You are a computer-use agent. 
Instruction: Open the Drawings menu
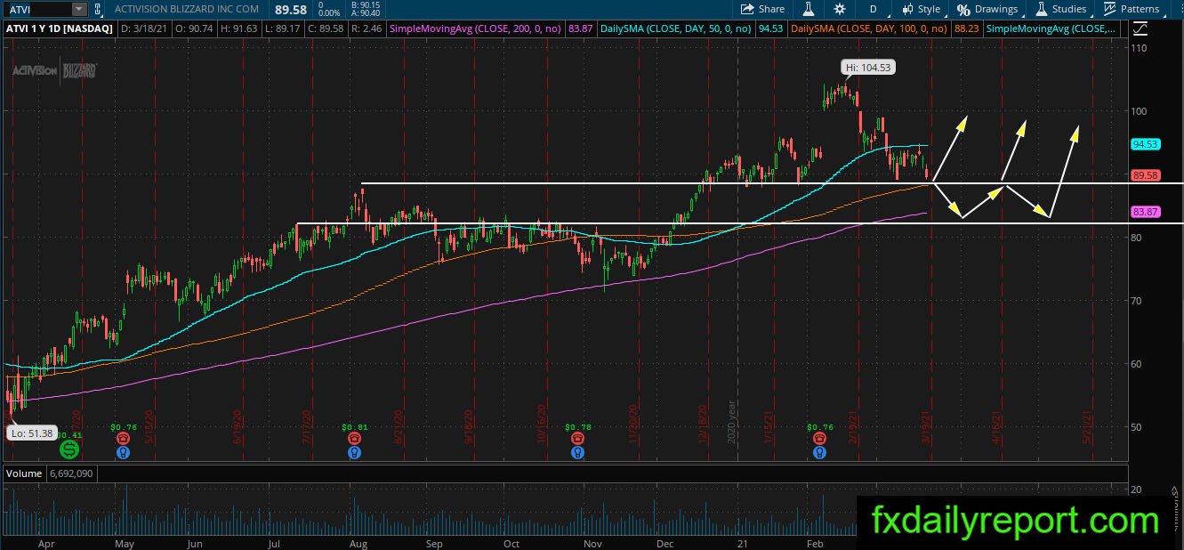tap(987, 9)
